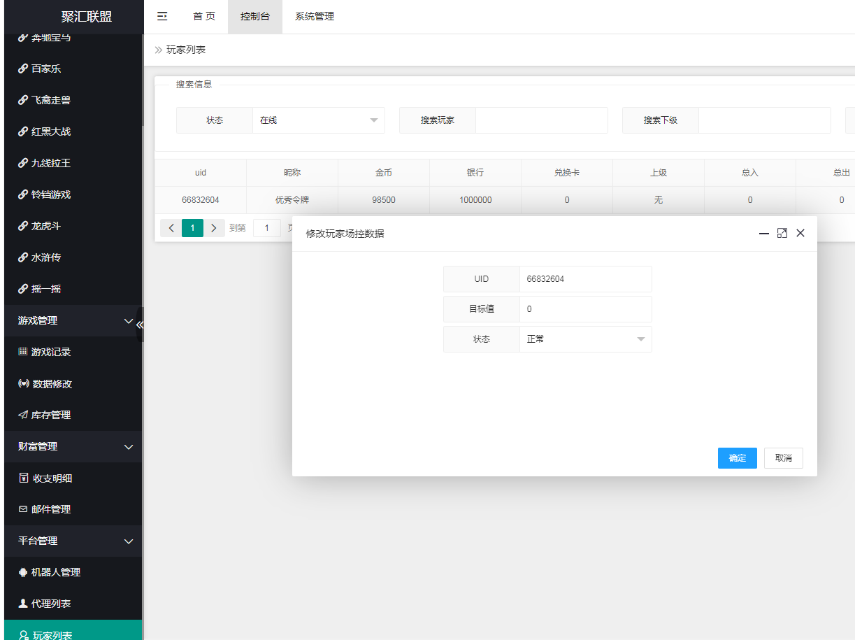Open the 状态 online status dropdown
The width and height of the screenshot is (855, 640).
(x=318, y=120)
